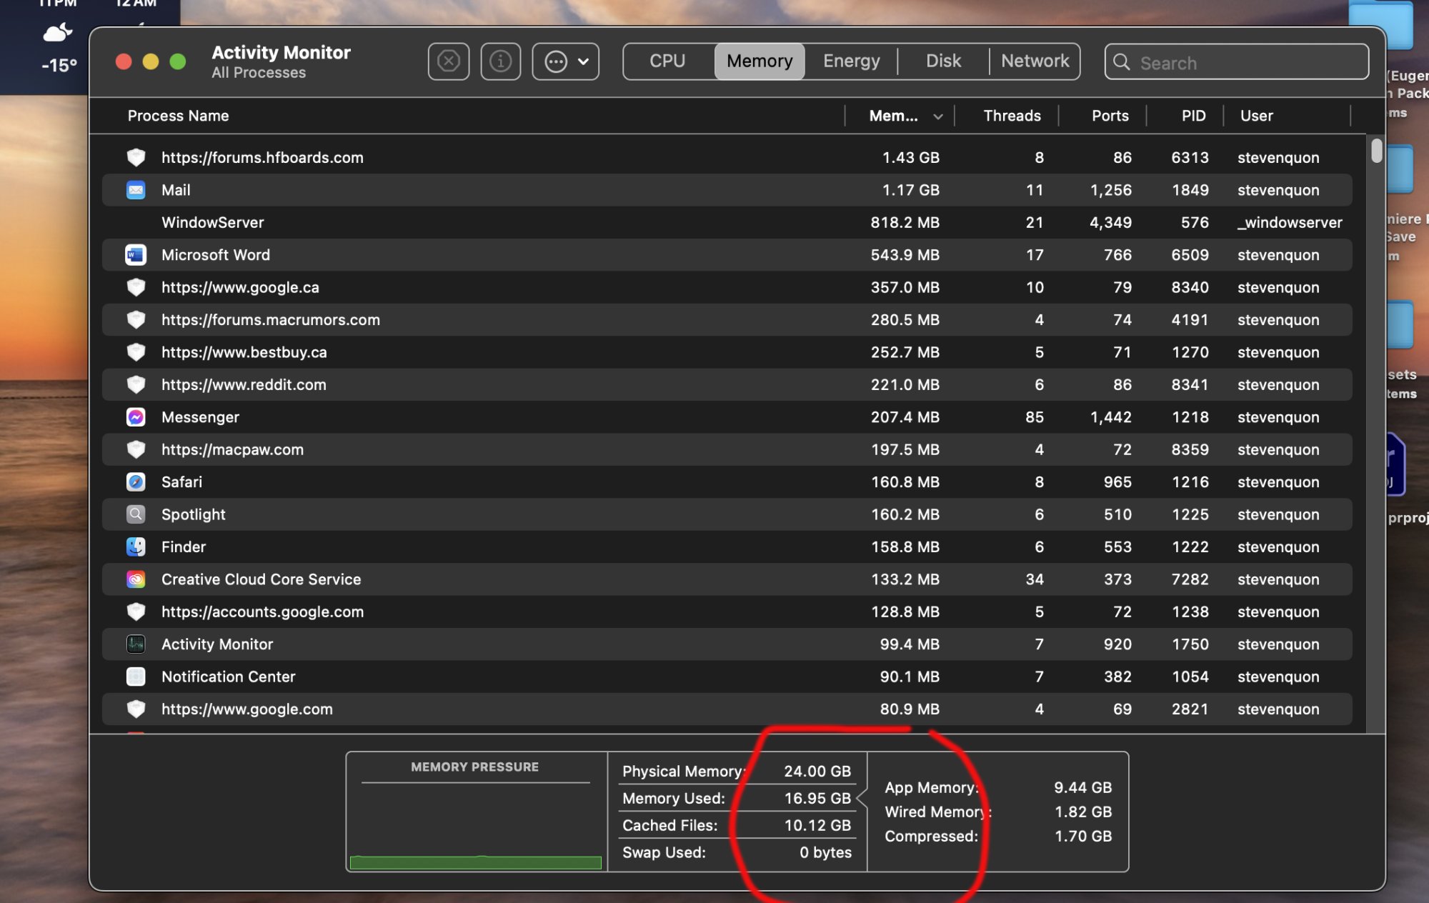Click the stop process (X) toolbar icon

[448, 61]
